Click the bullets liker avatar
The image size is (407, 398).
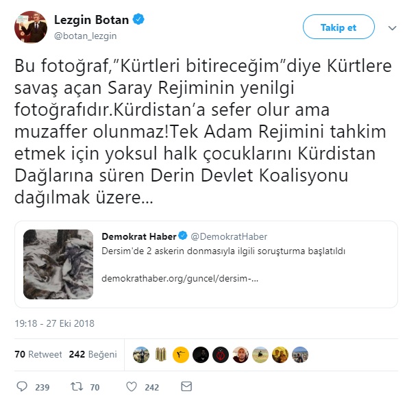161,355
